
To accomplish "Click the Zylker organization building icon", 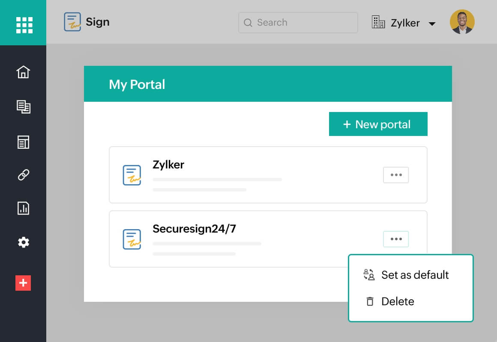I will 379,22.
